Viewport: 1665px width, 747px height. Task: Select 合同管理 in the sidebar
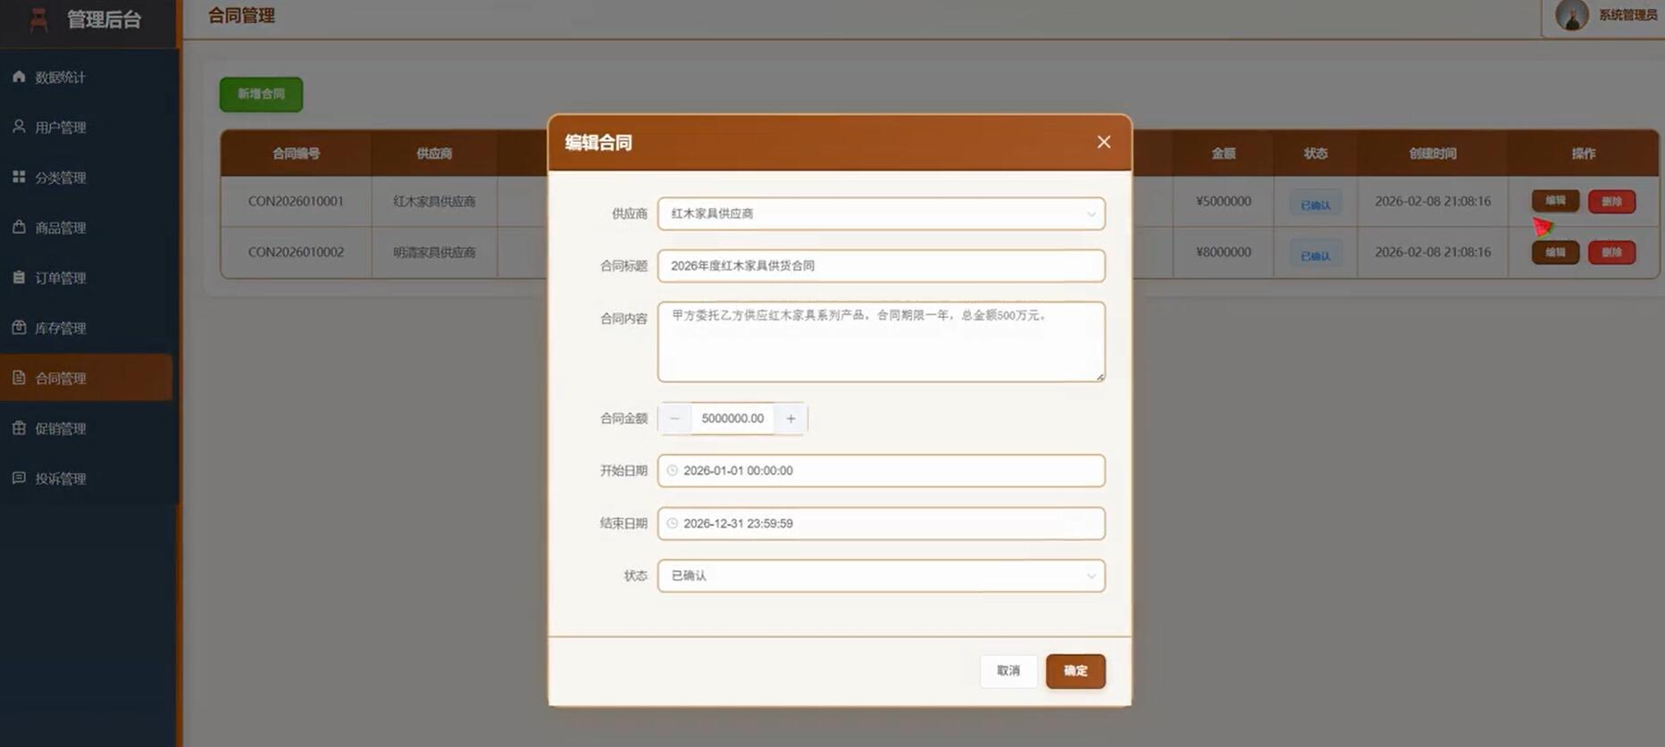87,378
